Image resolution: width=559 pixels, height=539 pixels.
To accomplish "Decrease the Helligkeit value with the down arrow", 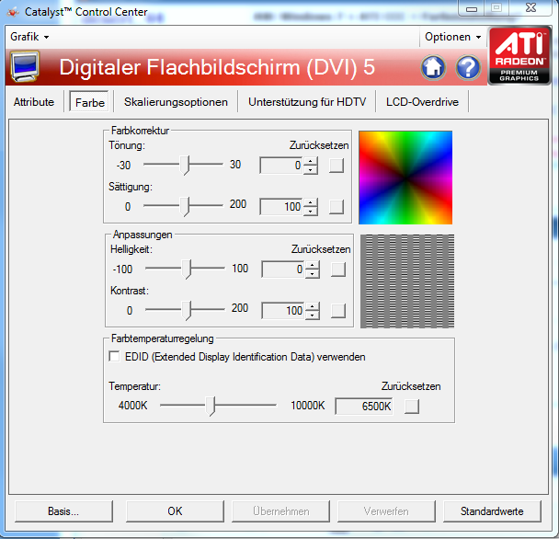I will (x=313, y=273).
